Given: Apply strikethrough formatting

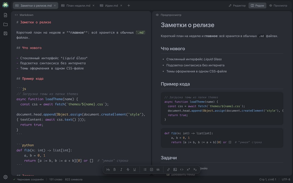Looking at the screenshot, I should tap(128, 170).
